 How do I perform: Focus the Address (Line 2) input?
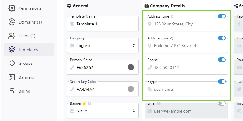coord(186,45)
